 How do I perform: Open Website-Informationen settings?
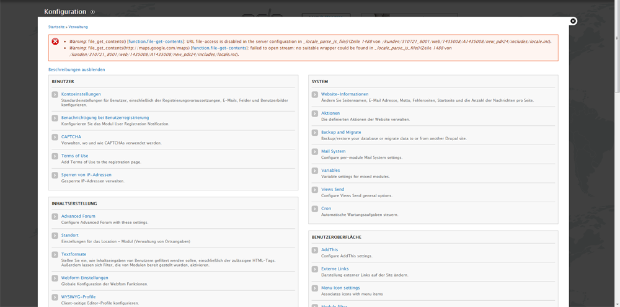[x=344, y=94]
